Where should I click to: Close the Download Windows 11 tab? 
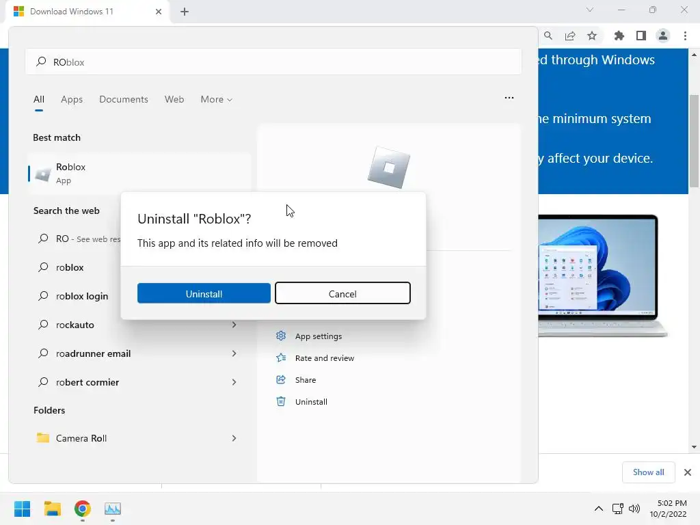[159, 12]
